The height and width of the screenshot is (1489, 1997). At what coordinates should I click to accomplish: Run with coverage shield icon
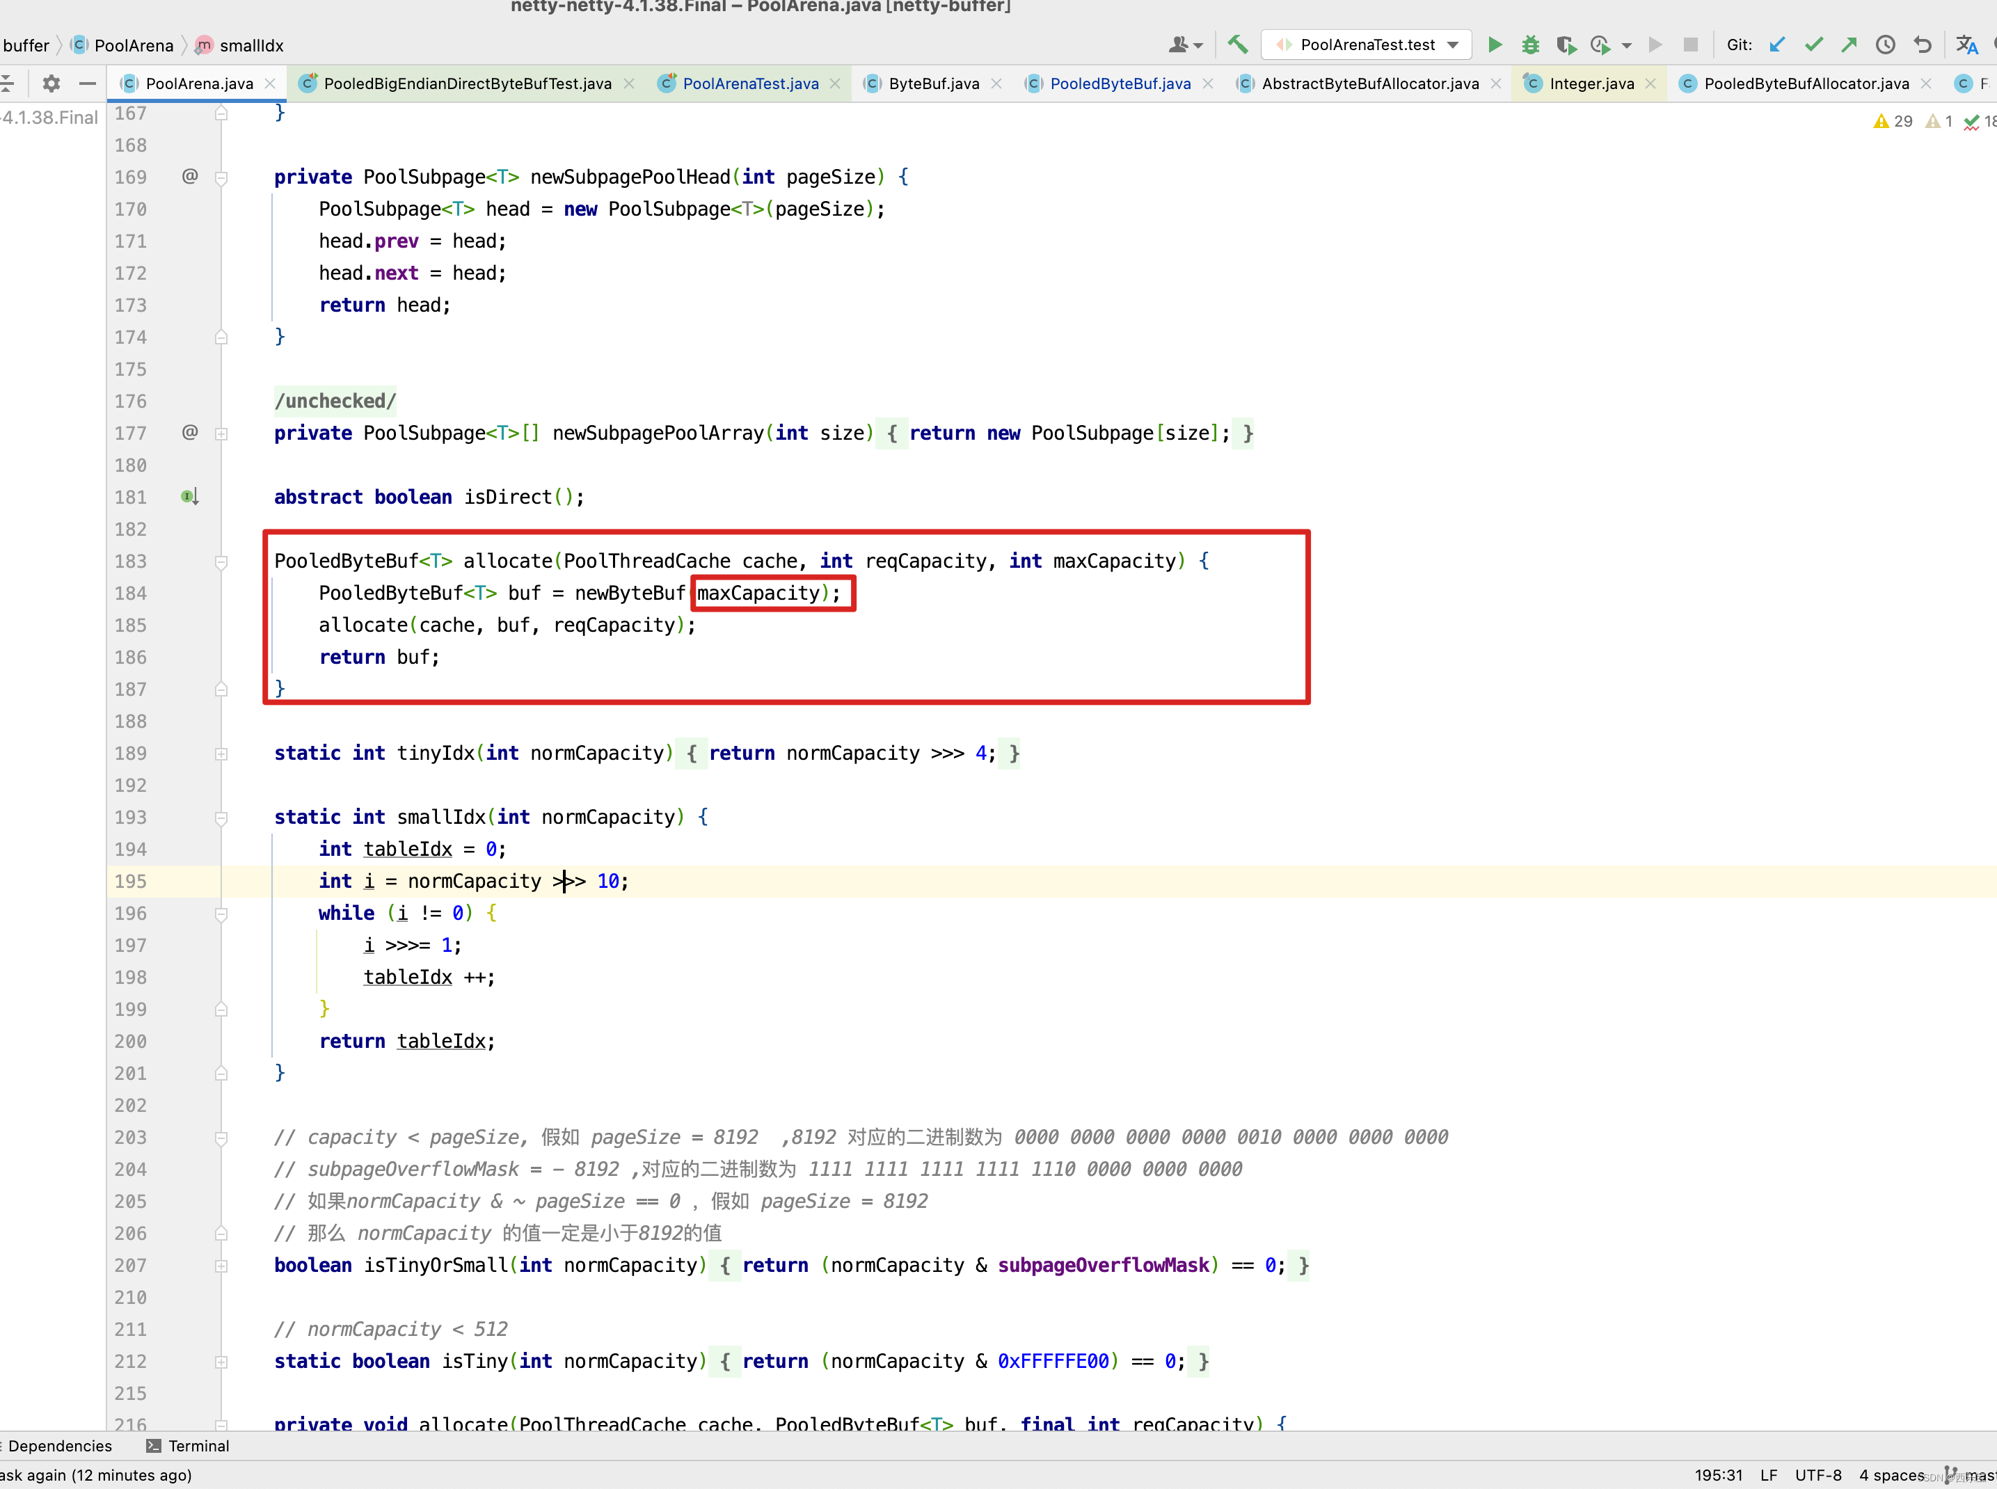(x=1566, y=44)
